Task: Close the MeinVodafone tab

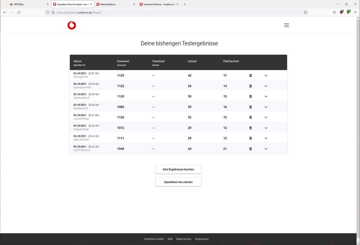Action: point(134,4)
